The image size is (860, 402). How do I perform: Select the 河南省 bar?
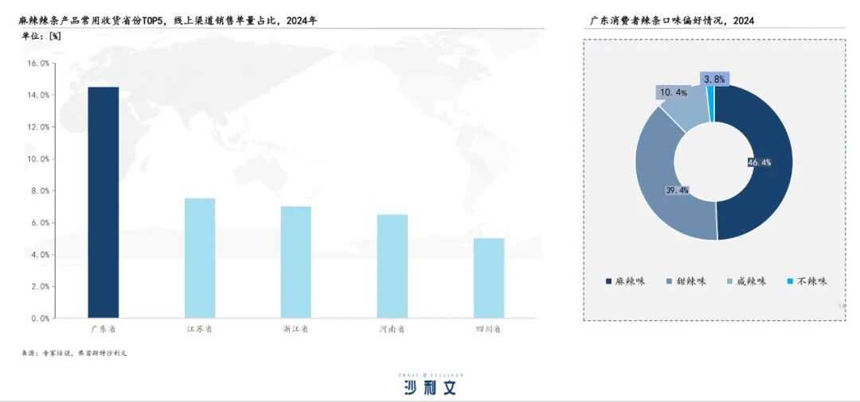click(x=392, y=266)
